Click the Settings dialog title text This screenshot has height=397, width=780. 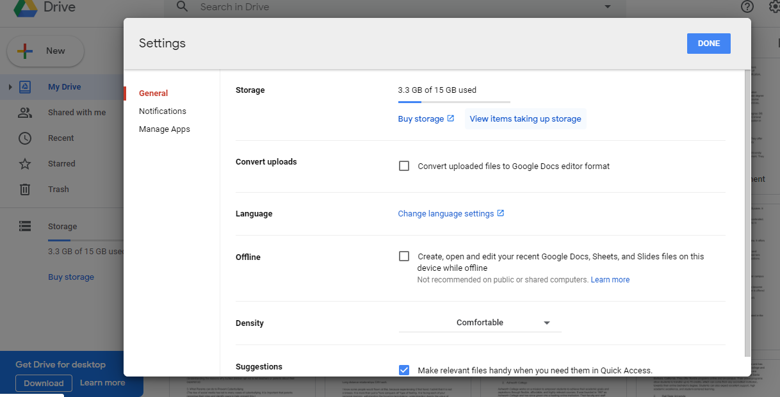(x=162, y=43)
